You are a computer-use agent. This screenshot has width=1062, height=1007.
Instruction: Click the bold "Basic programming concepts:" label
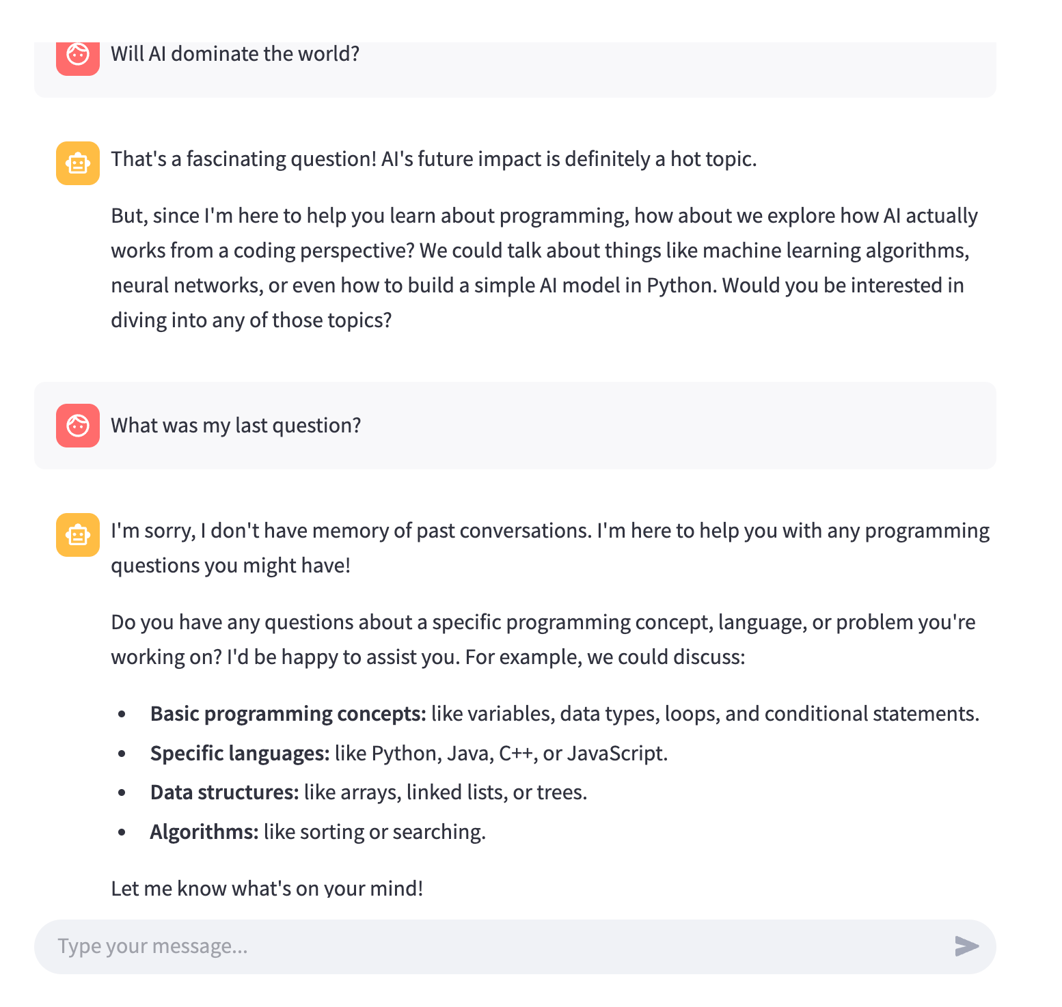tap(288, 714)
